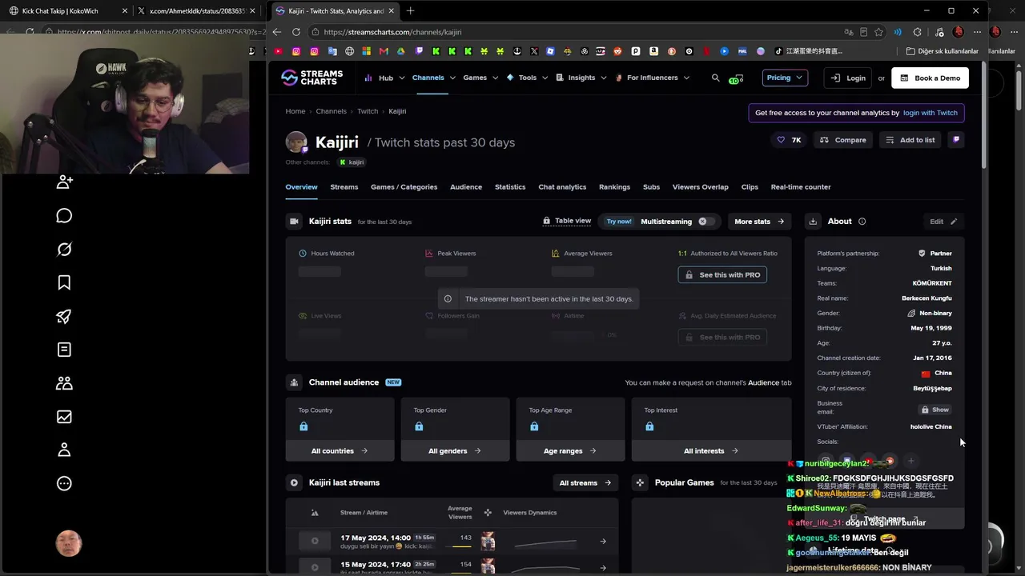
Task: Open the bookmark icon in left sidebar
Action: pyautogui.click(x=65, y=282)
